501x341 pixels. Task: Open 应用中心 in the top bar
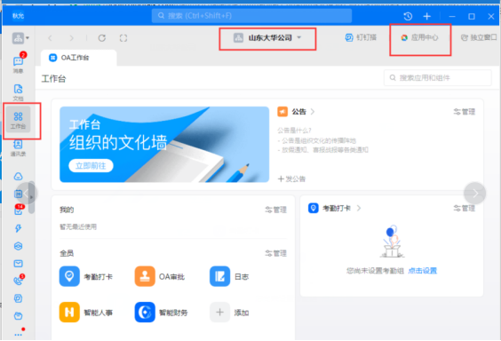tap(419, 37)
